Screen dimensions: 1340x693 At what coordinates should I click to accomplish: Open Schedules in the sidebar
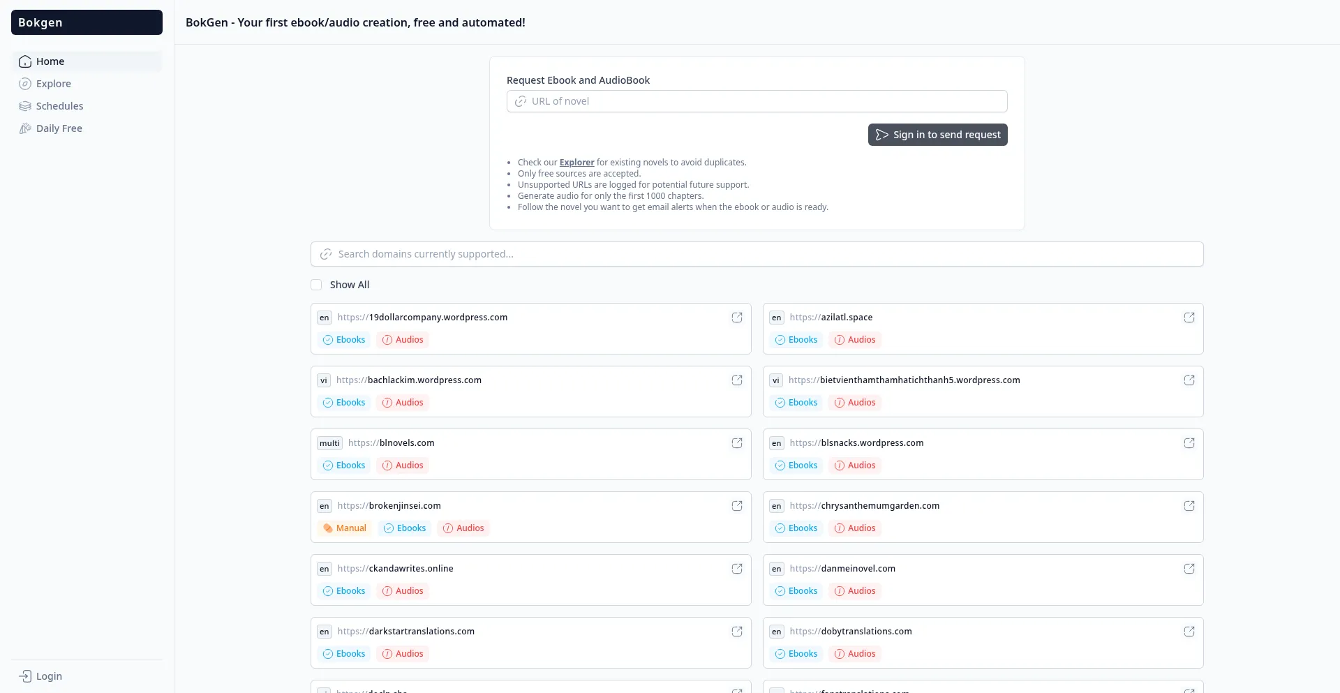tap(59, 106)
